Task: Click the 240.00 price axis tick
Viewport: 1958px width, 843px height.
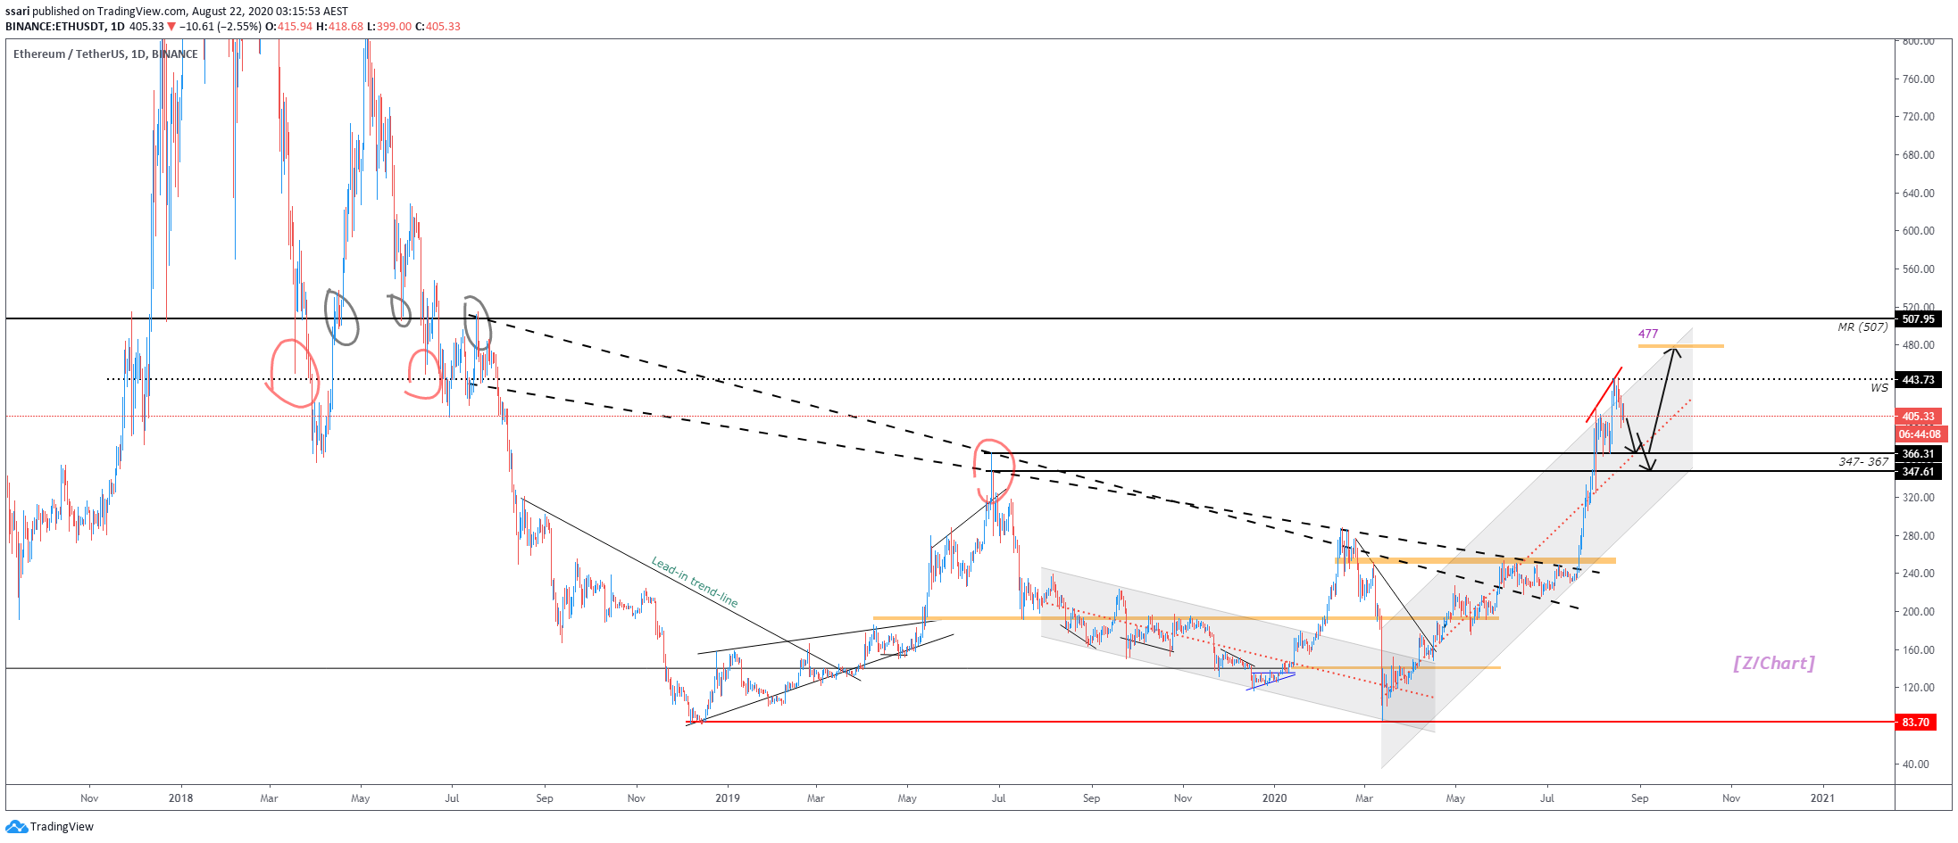Action: pyautogui.click(x=1919, y=574)
